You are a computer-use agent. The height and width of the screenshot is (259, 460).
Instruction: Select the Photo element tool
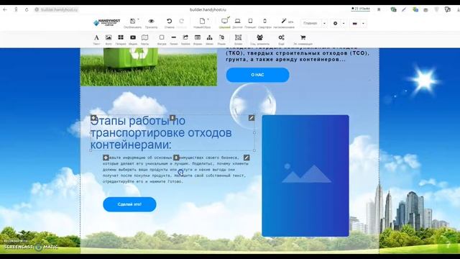109,37
